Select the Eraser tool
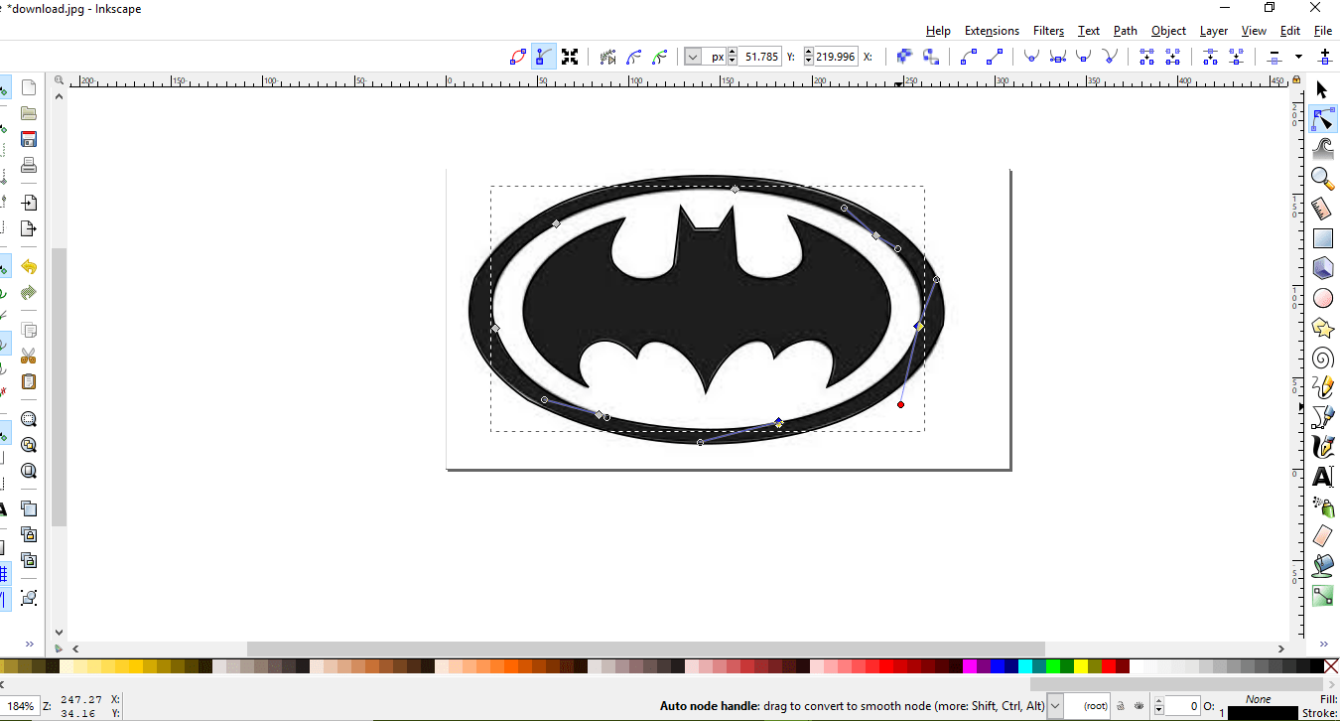1340x721 pixels. [x=1322, y=536]
